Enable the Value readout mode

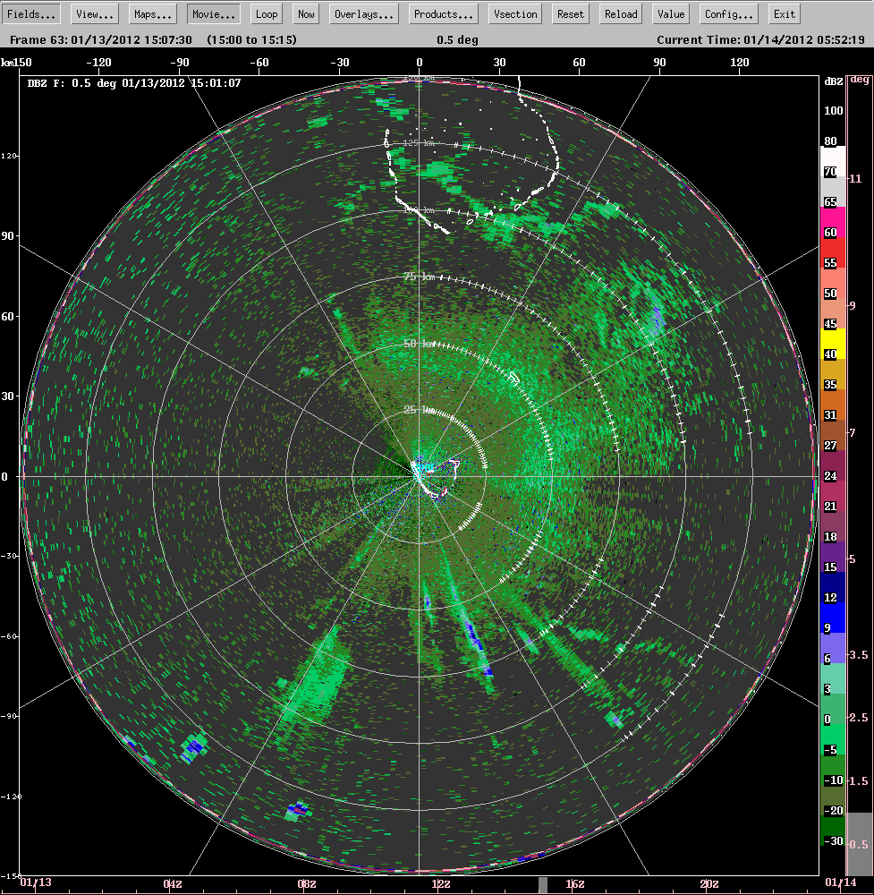(670, 13)
